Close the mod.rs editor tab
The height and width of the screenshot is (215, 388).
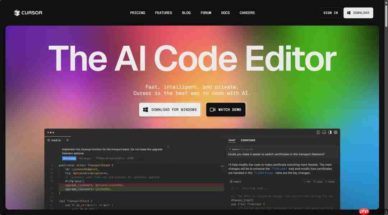[x=68, y=140]
